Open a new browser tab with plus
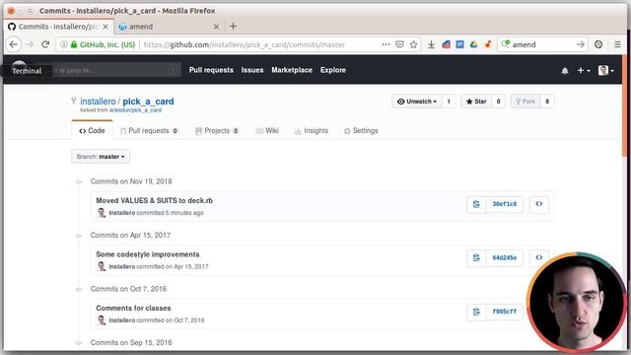 (x=233, y=27)
